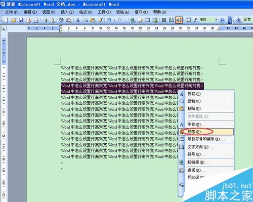Toggle Show/Hide formatting marks
Image resolution: width=253 pixels, height=202 pixels.
tap(195, 20)
